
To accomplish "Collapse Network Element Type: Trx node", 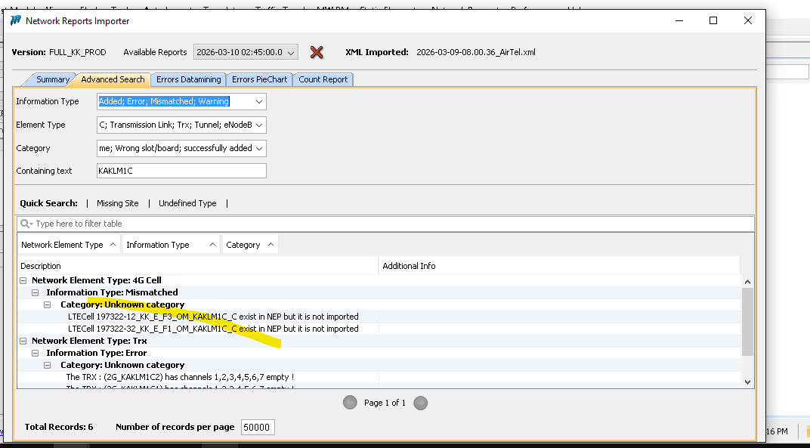I will tap(23, 341).
